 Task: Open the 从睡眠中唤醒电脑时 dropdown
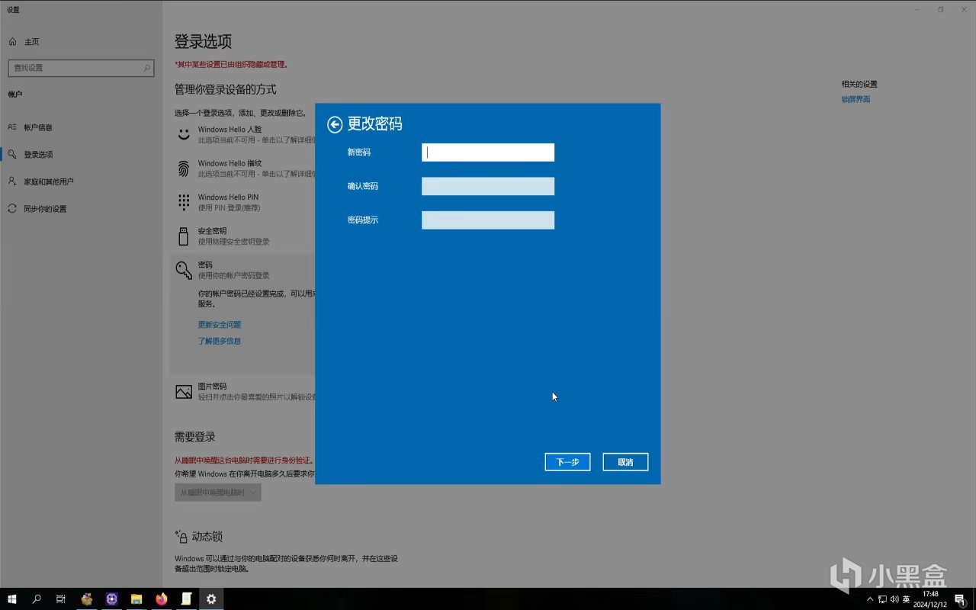coord(218,493)
